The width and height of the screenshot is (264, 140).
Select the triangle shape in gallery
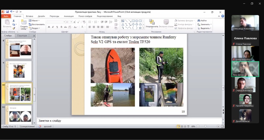coord(123,24)
